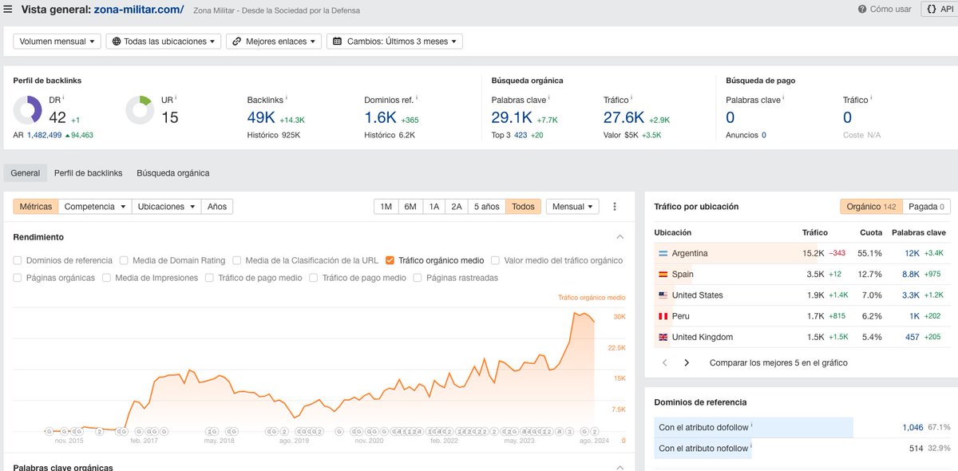958x471 pixels.
Task: Select the Orgánico 142 toggle
Action: tap(871, 207)
